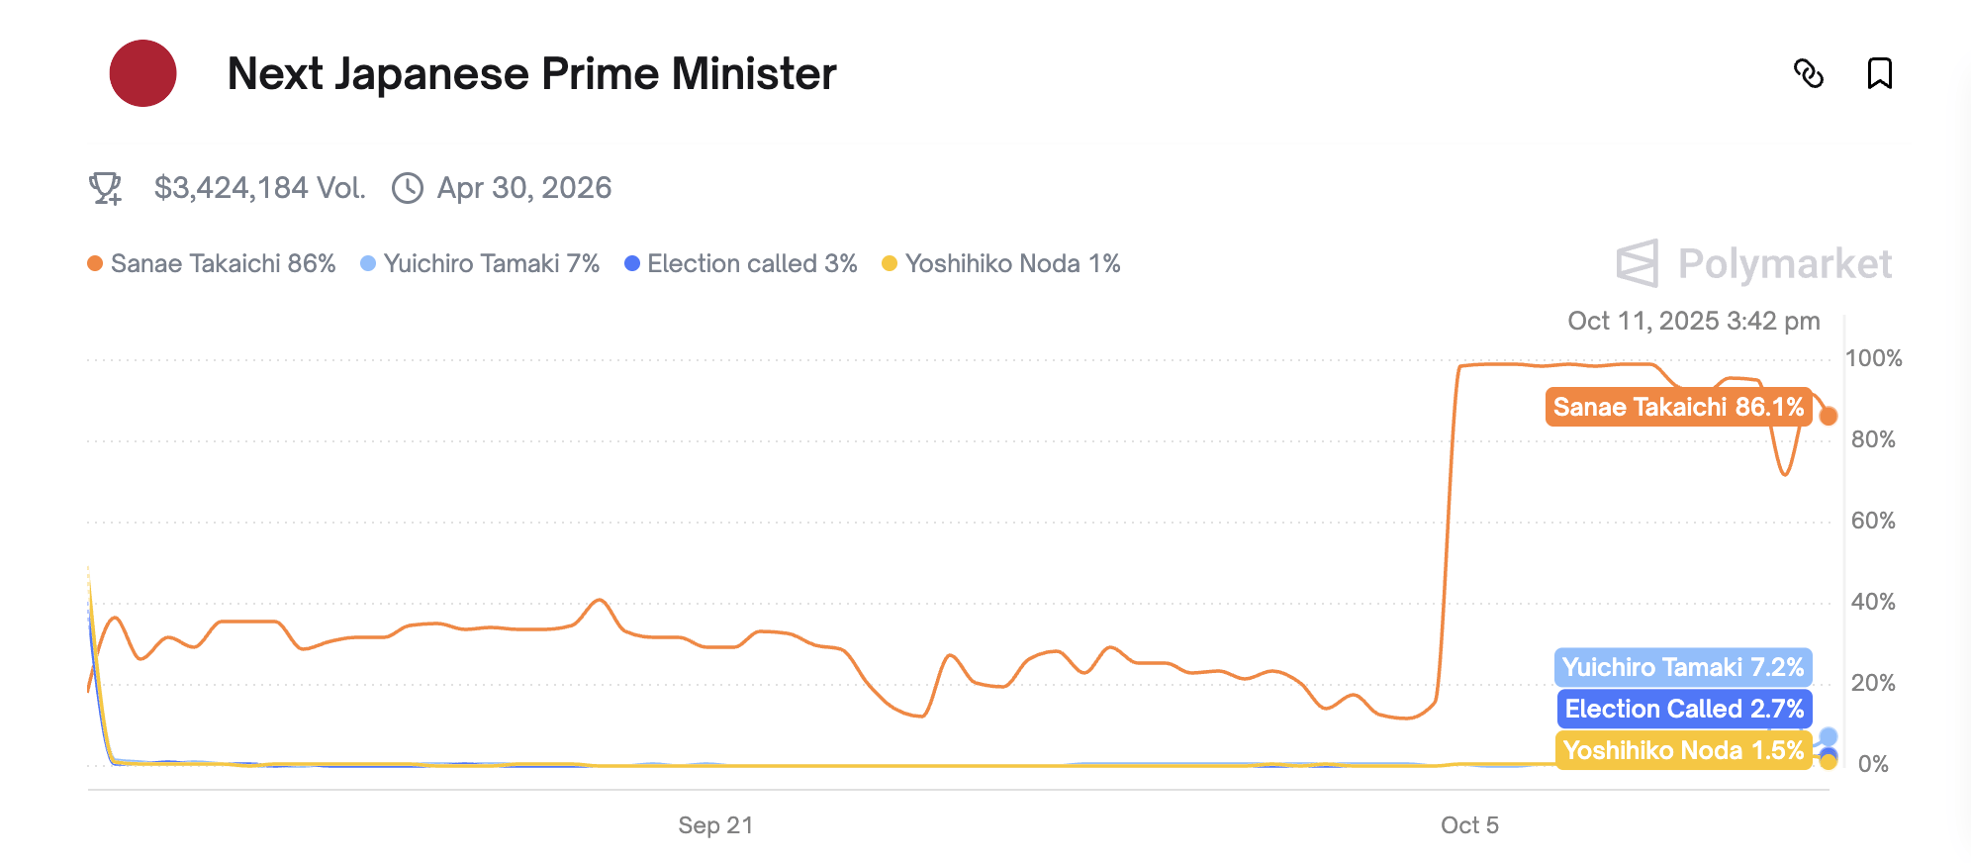
Task: Click the Yuichiro Tamaki 7.2% chart label
Action: 1682,667
